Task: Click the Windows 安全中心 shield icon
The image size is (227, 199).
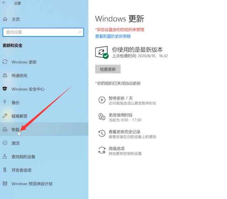Action: [x=5, y=89]
